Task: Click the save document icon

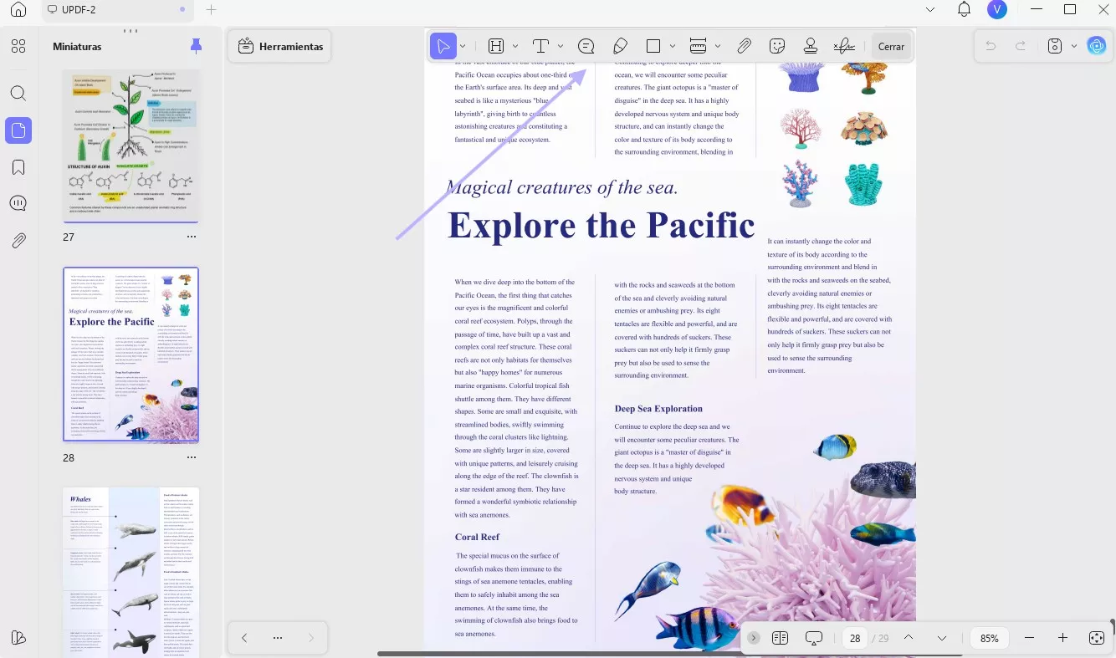Action: pos(1055,46)
